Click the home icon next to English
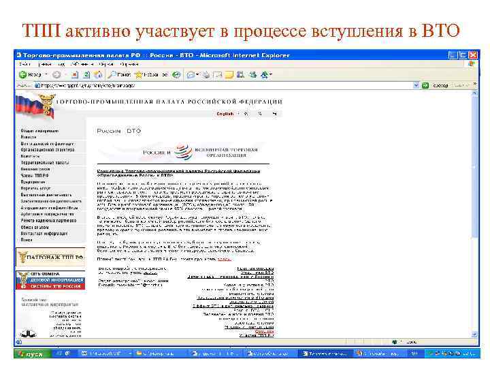 (246, 114)
